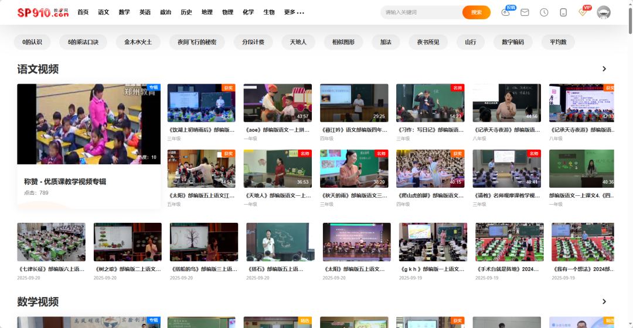Click the SP910.com site logo
Screen dimensions: 633x328
[x=43, y=12]
